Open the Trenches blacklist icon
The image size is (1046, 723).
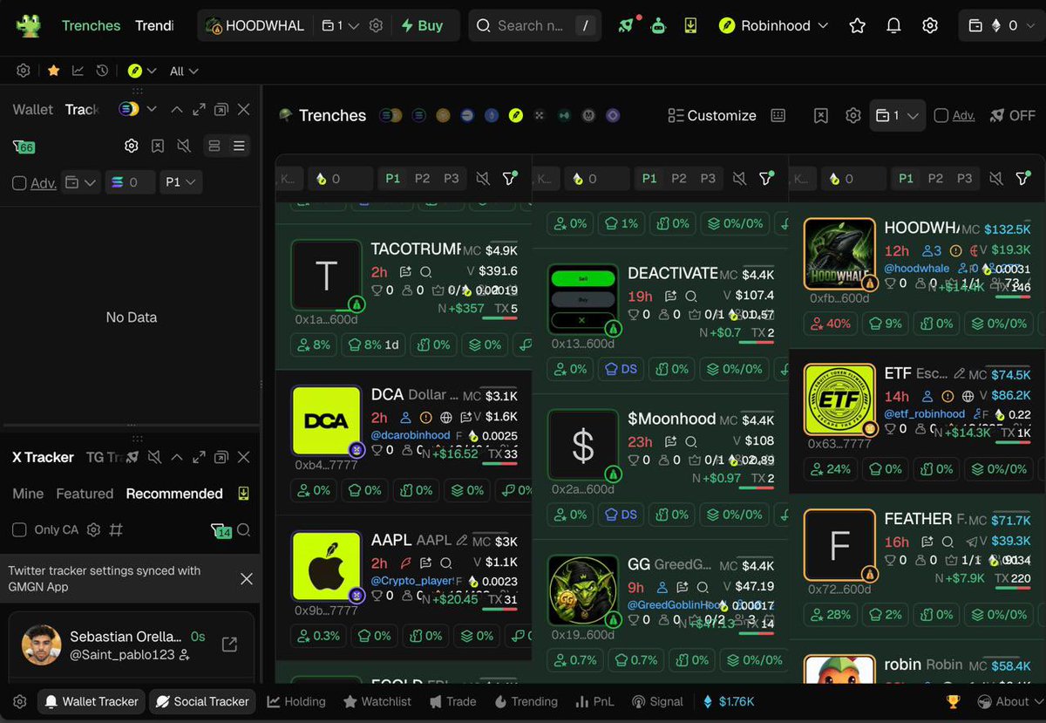pyautogui.click(x=820, y=115)
